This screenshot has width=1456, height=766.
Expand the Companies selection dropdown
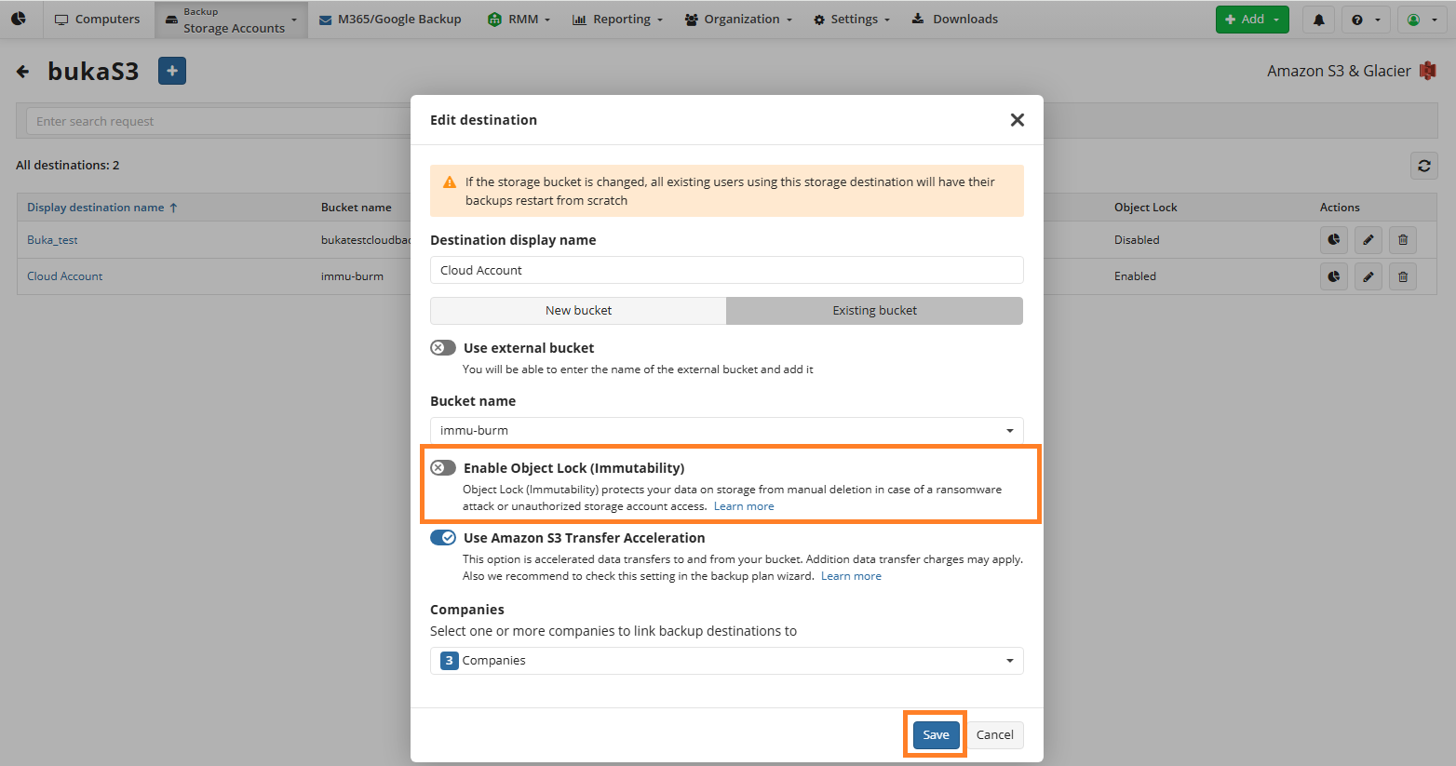(x=726, y=661)
